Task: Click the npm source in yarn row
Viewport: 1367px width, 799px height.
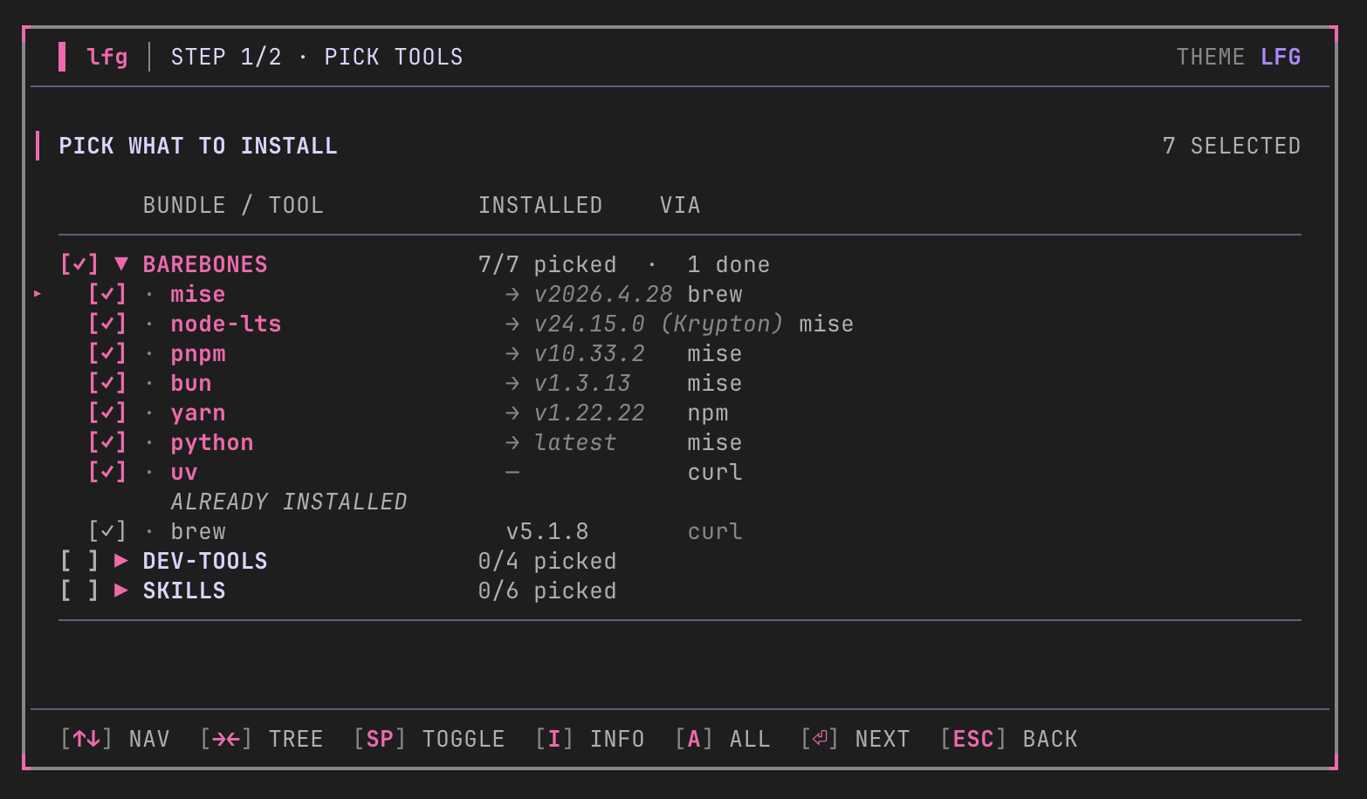Action: coord(708,413)
